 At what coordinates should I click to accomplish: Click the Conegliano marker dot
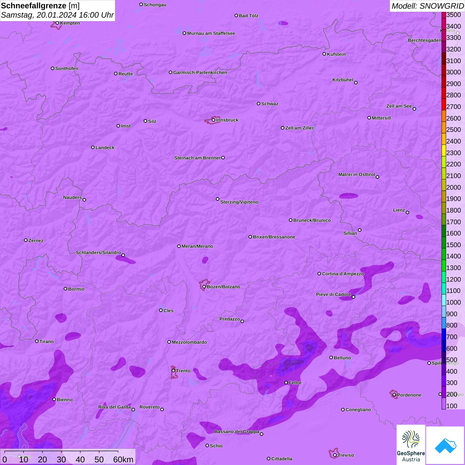(x=343, y=410)
